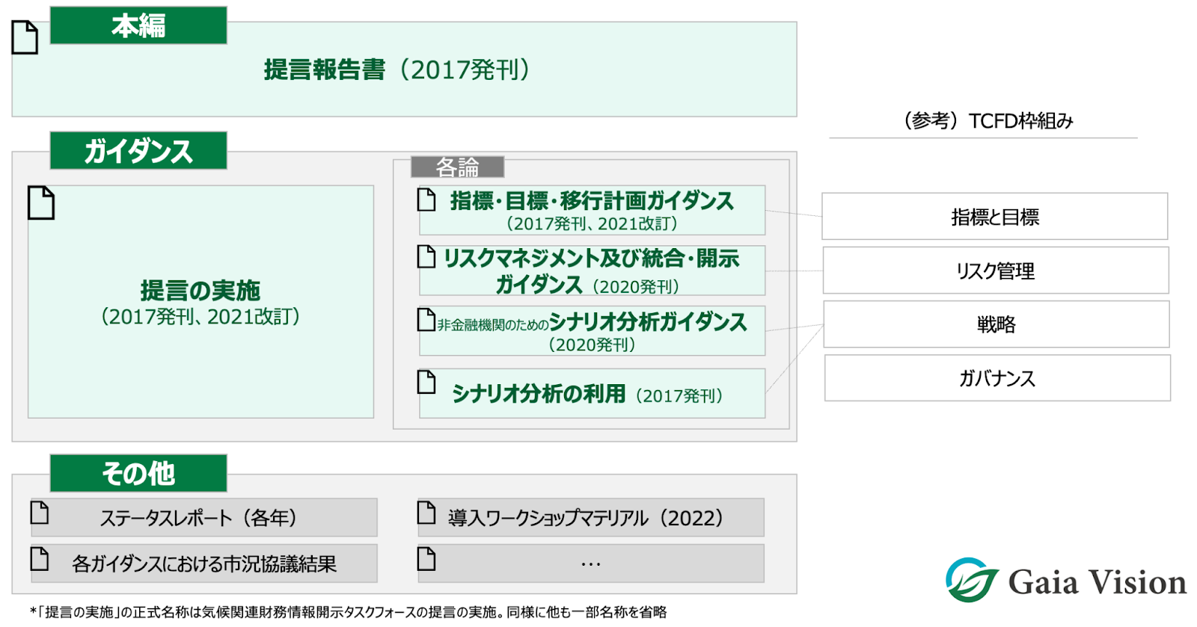
Task: Click the ellipsis item in その他 section
Action: (590, 563)
